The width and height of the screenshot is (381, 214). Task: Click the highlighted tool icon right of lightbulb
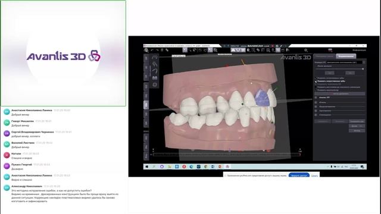[x=278, y=50]
